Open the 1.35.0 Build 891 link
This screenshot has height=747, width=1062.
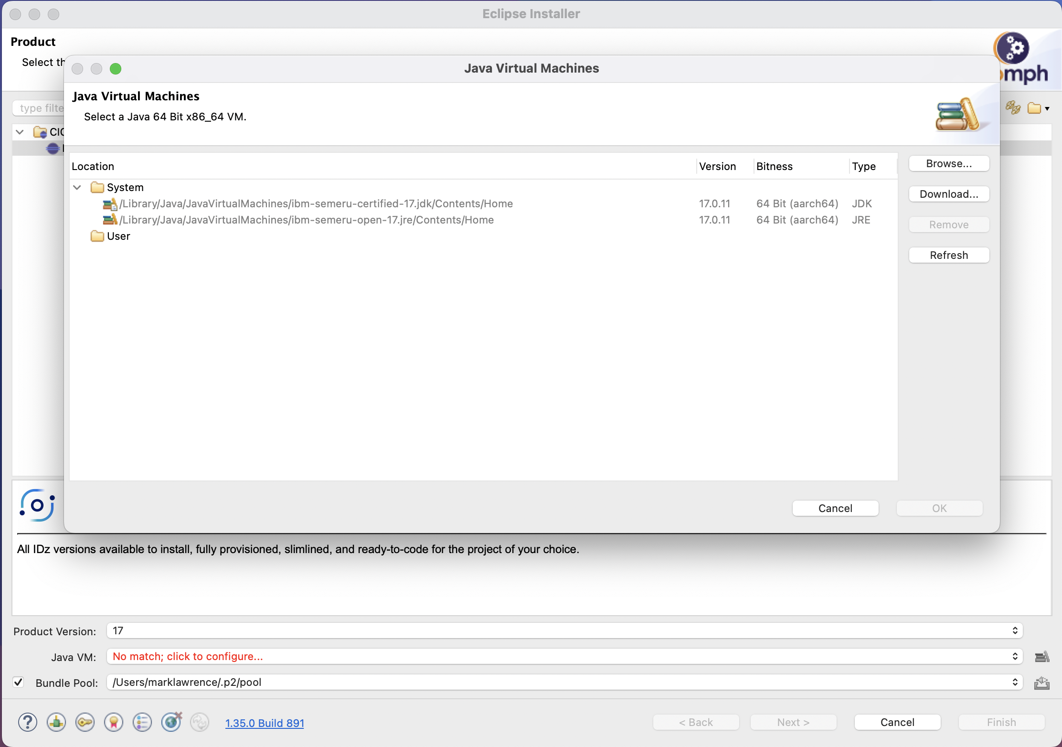point(264,723)
